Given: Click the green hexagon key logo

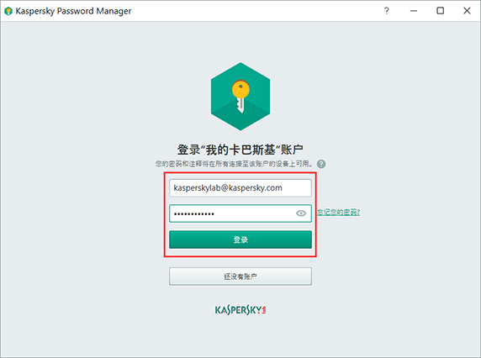Looking at the screenshot, I should coord(240,97).
